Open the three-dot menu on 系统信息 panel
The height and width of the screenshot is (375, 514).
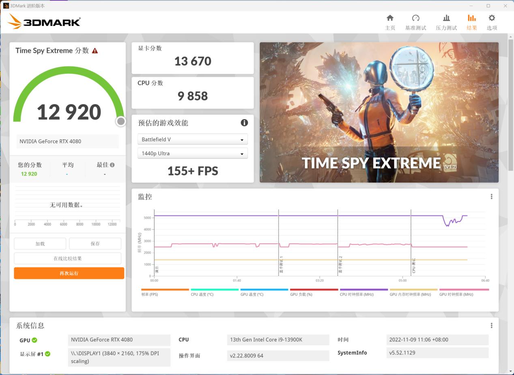pyautogui.click(x=491, y=325)
